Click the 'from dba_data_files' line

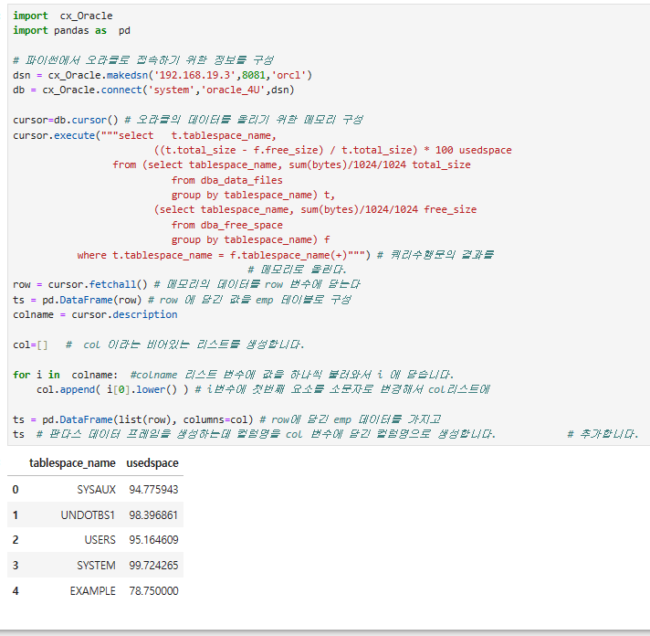pos(226,180)
